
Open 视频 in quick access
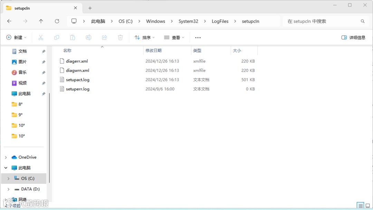[x=22, y=83]
